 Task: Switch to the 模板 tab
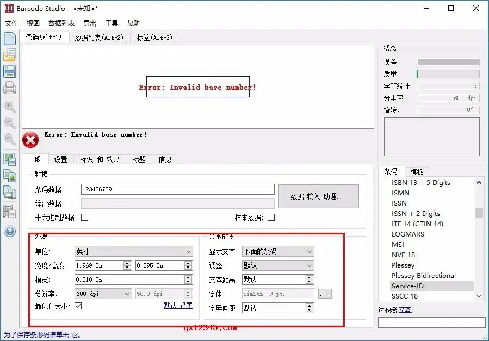[417, 172]
